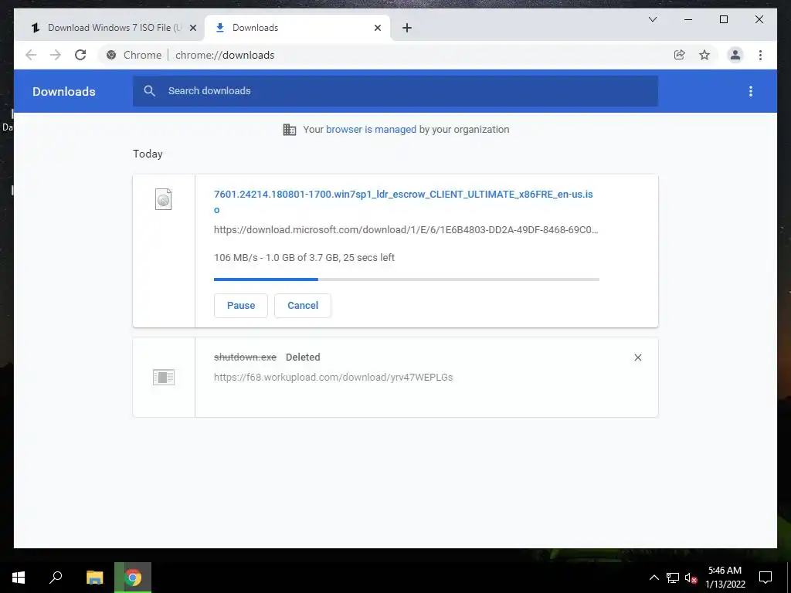The width and height of the screenshot is (791, 593).
Task: Click the shutdown.exe file icon
Action: coord(164,377)
